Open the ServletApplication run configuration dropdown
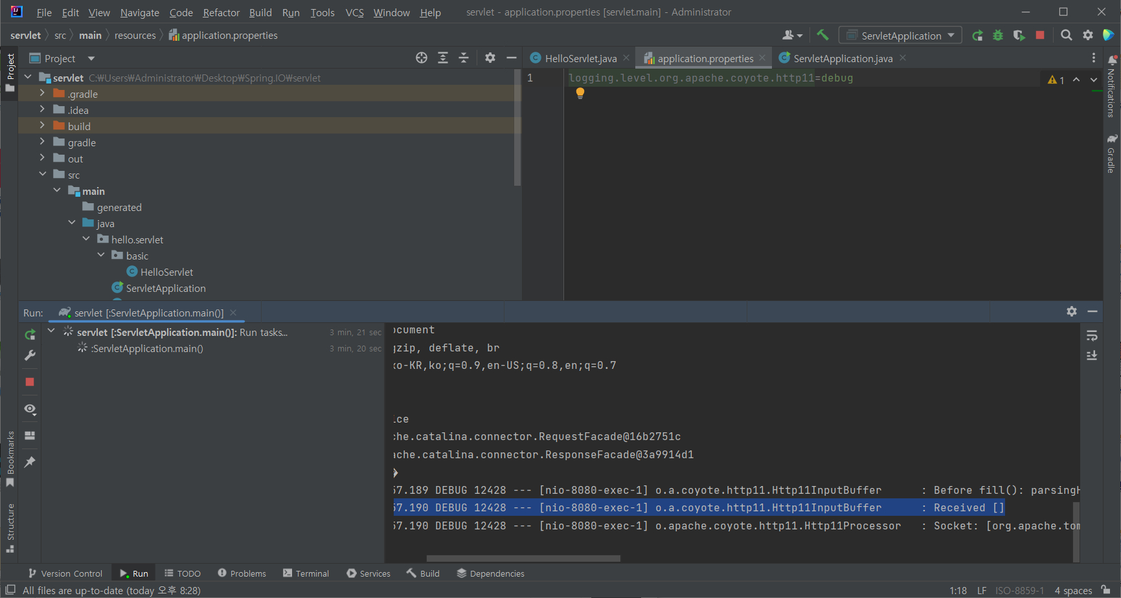Viewport: 1121px width, 598px height. point(900,36)
